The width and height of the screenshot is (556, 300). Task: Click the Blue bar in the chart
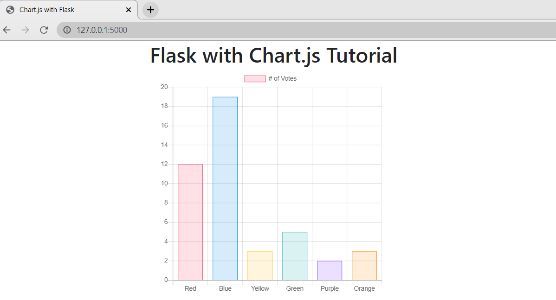coord(225,188)
